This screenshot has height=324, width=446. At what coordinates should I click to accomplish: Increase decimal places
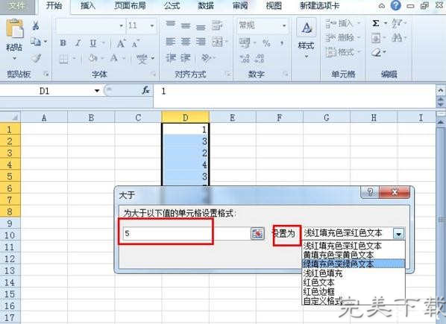coord(245,59)
